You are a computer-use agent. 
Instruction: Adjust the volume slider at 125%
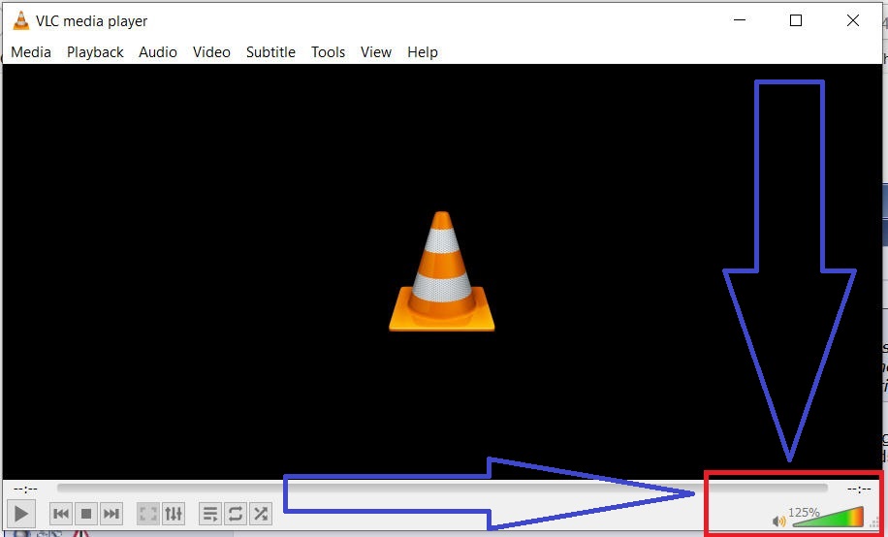coord(827,517)
